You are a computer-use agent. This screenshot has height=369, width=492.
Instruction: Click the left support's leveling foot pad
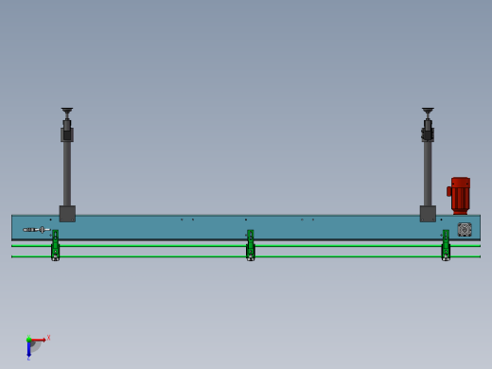(x=67, y=110)
